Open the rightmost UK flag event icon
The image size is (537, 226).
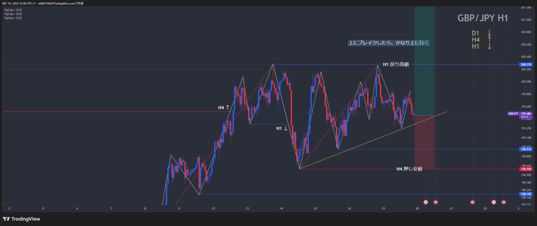(x=503, y=202)
